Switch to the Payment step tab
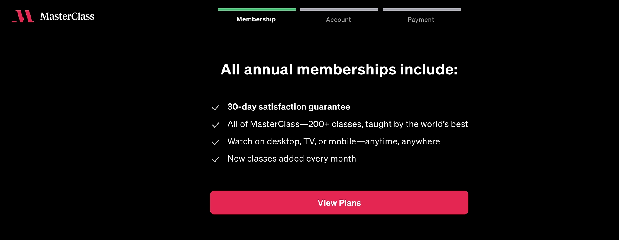This screenshot has width=619, height=240. (x=421, y=20)
